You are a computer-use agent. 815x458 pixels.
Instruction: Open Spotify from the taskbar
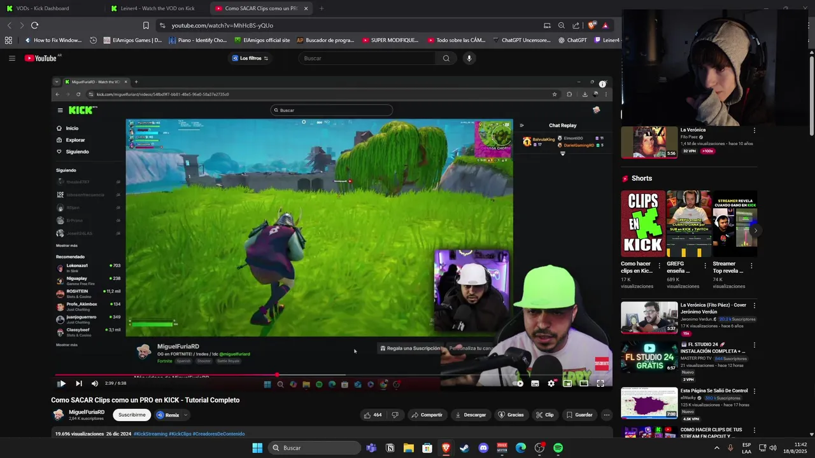pyautogui.click(x=558, y=448)
